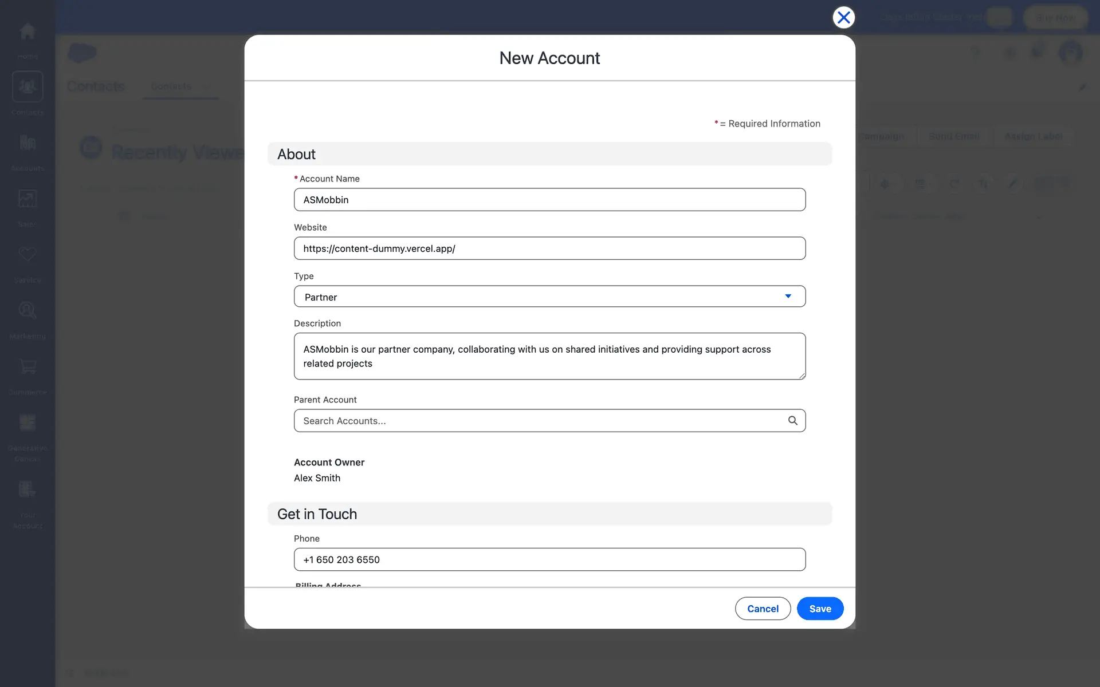Open the Generative Canvas sidebar icon
The image size is (1100, 687).
[x=27, y=423]
